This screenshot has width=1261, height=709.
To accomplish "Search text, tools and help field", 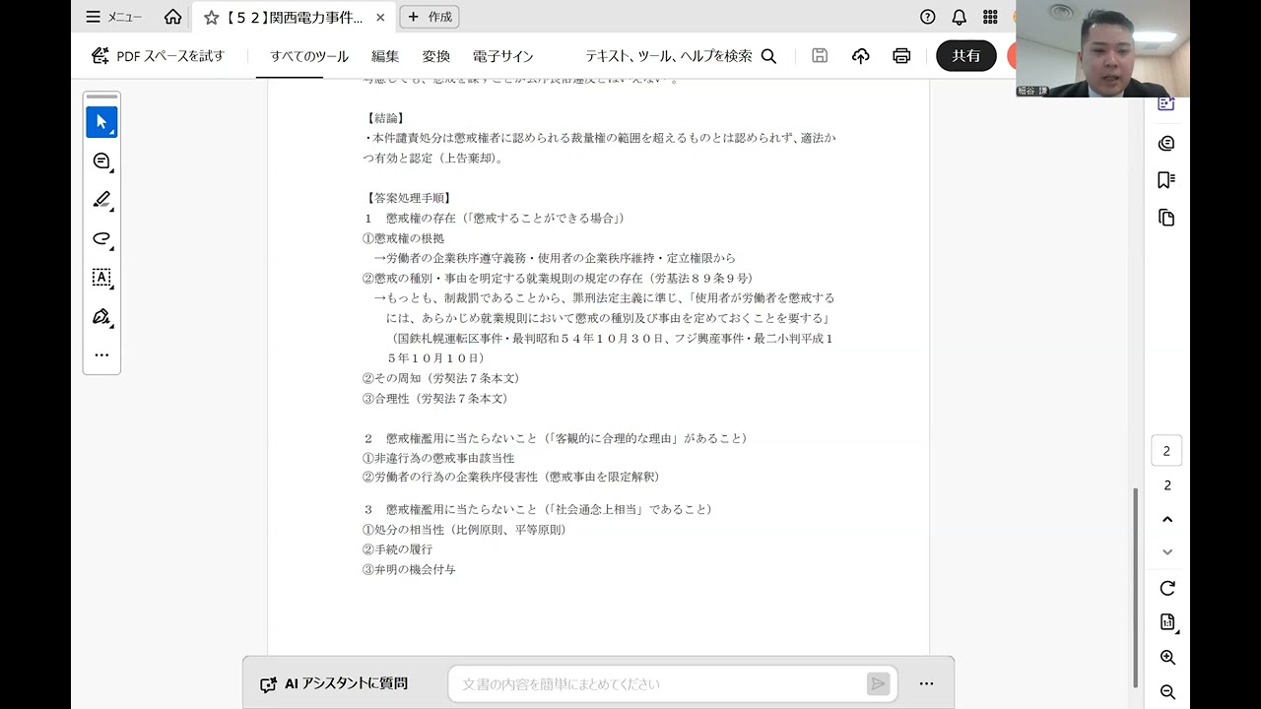I will coord(681,56).
